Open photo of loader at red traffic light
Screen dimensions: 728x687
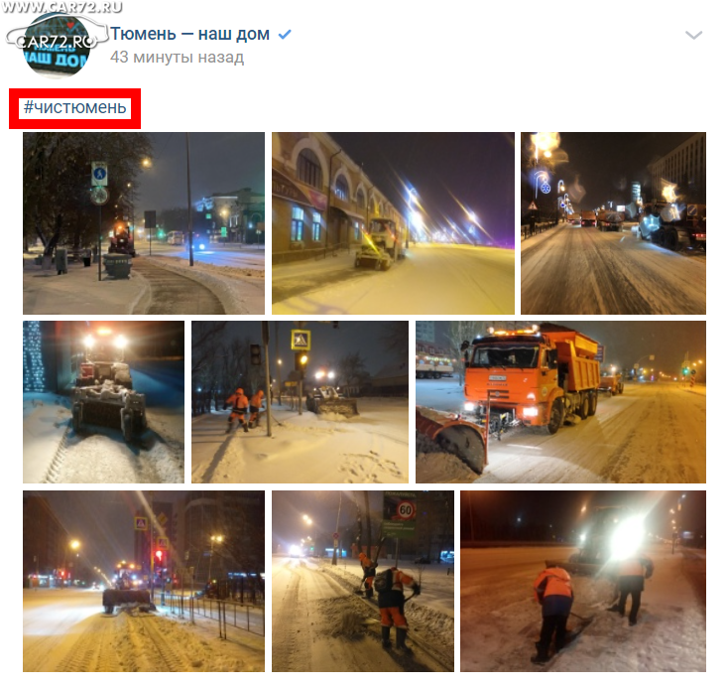[144, 581]
